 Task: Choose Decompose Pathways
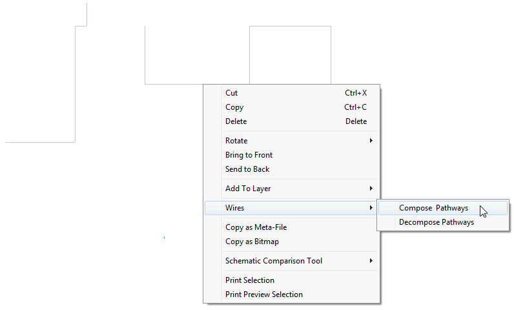click(x=436, y=222)
